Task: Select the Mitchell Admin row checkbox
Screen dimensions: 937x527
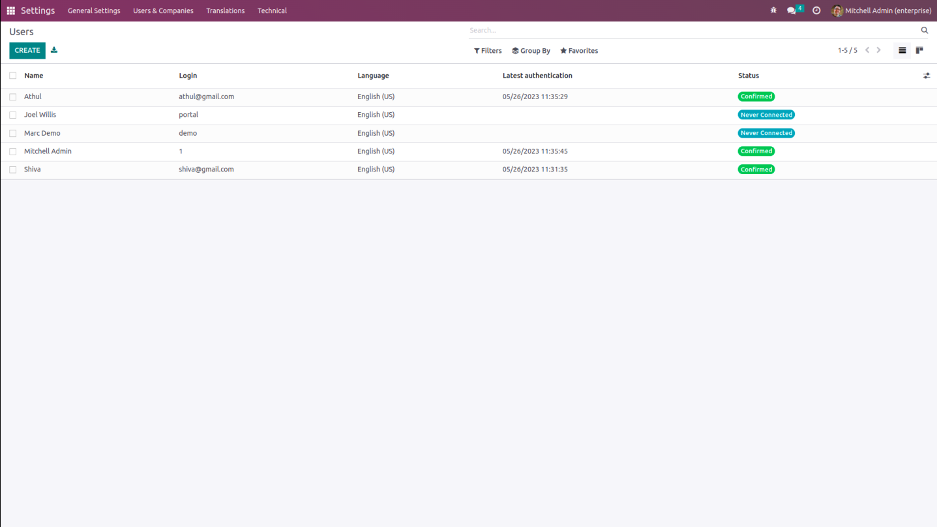Action: [x=13, y=151]
